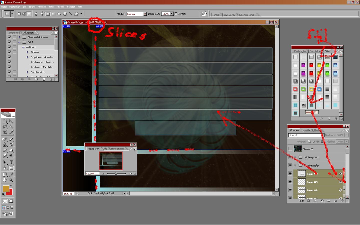Viewport: 360px width, 225px height.
Task: Select the Paint Bucket tool
Action: pyautogui.click(x=11, y=150)
